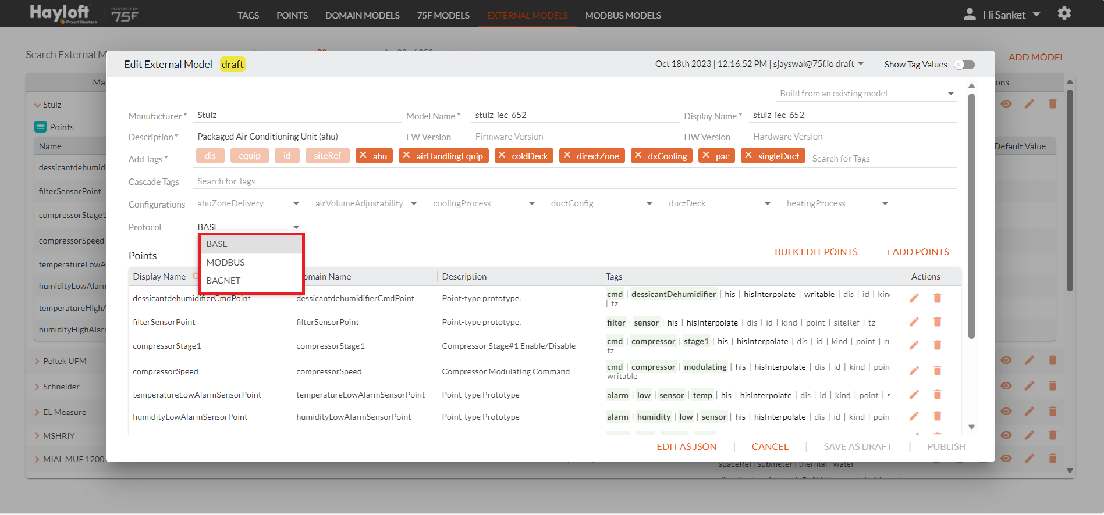The height and width of the screenshot is (515, 1104).
Task: Click trash icon in background Stulz row
Action: click(1052, 104)
